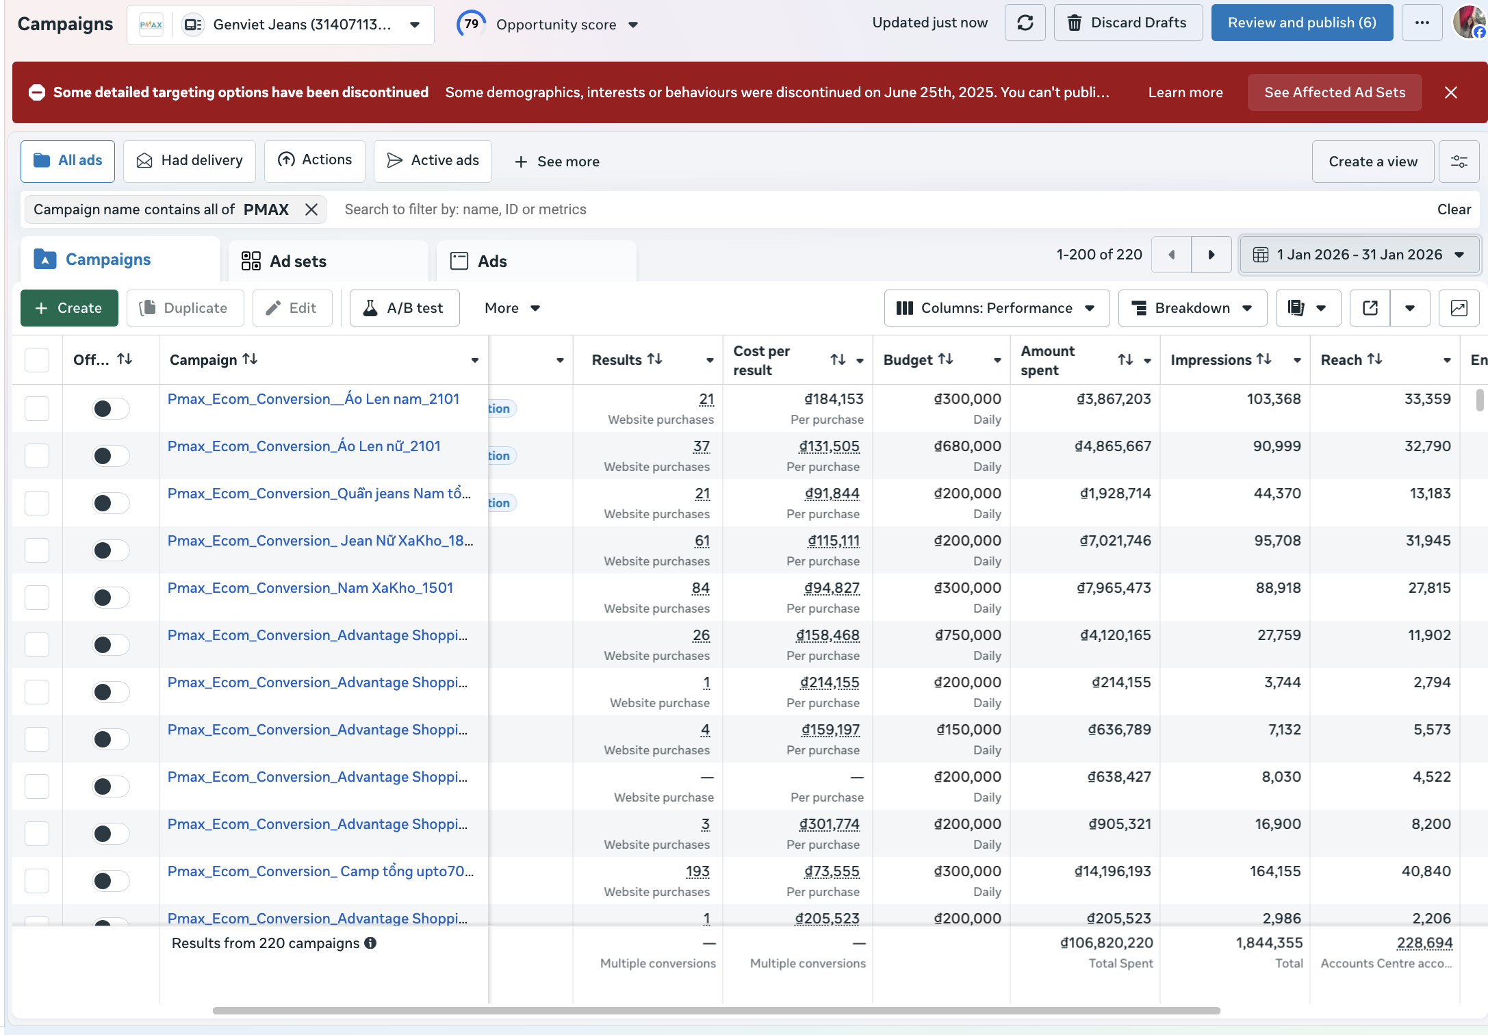Open the three-dots more options menu

point(1422,23)
